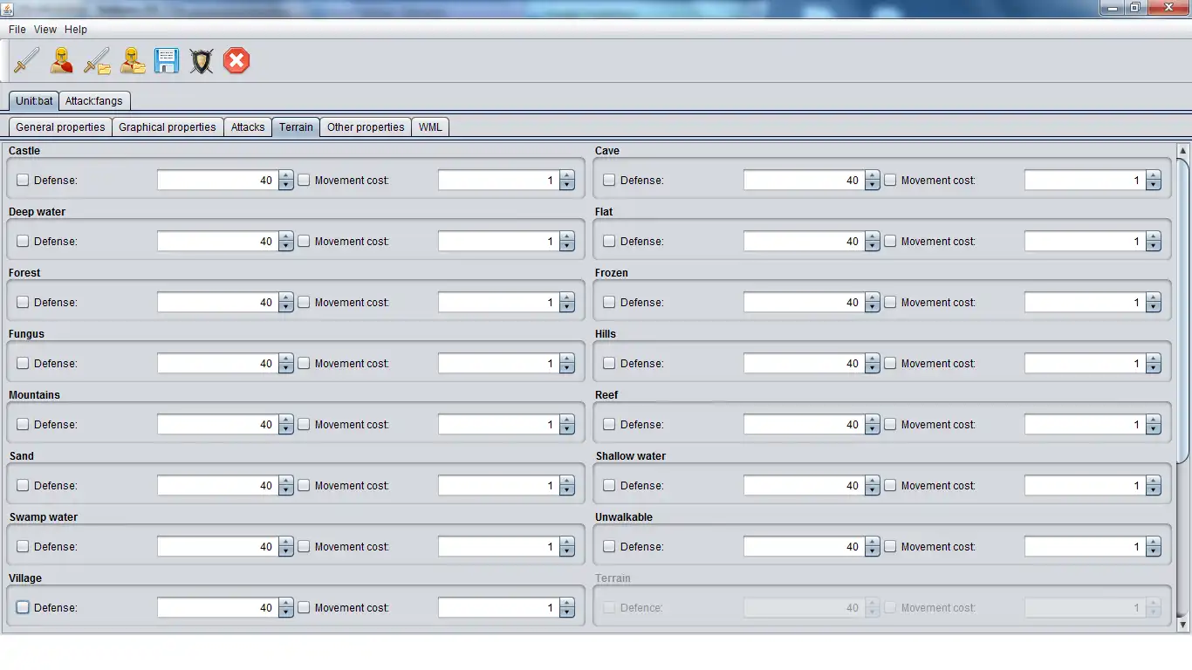Open the File menu
The height and width of the screenshot is (670, 1192).
[17, 30]
